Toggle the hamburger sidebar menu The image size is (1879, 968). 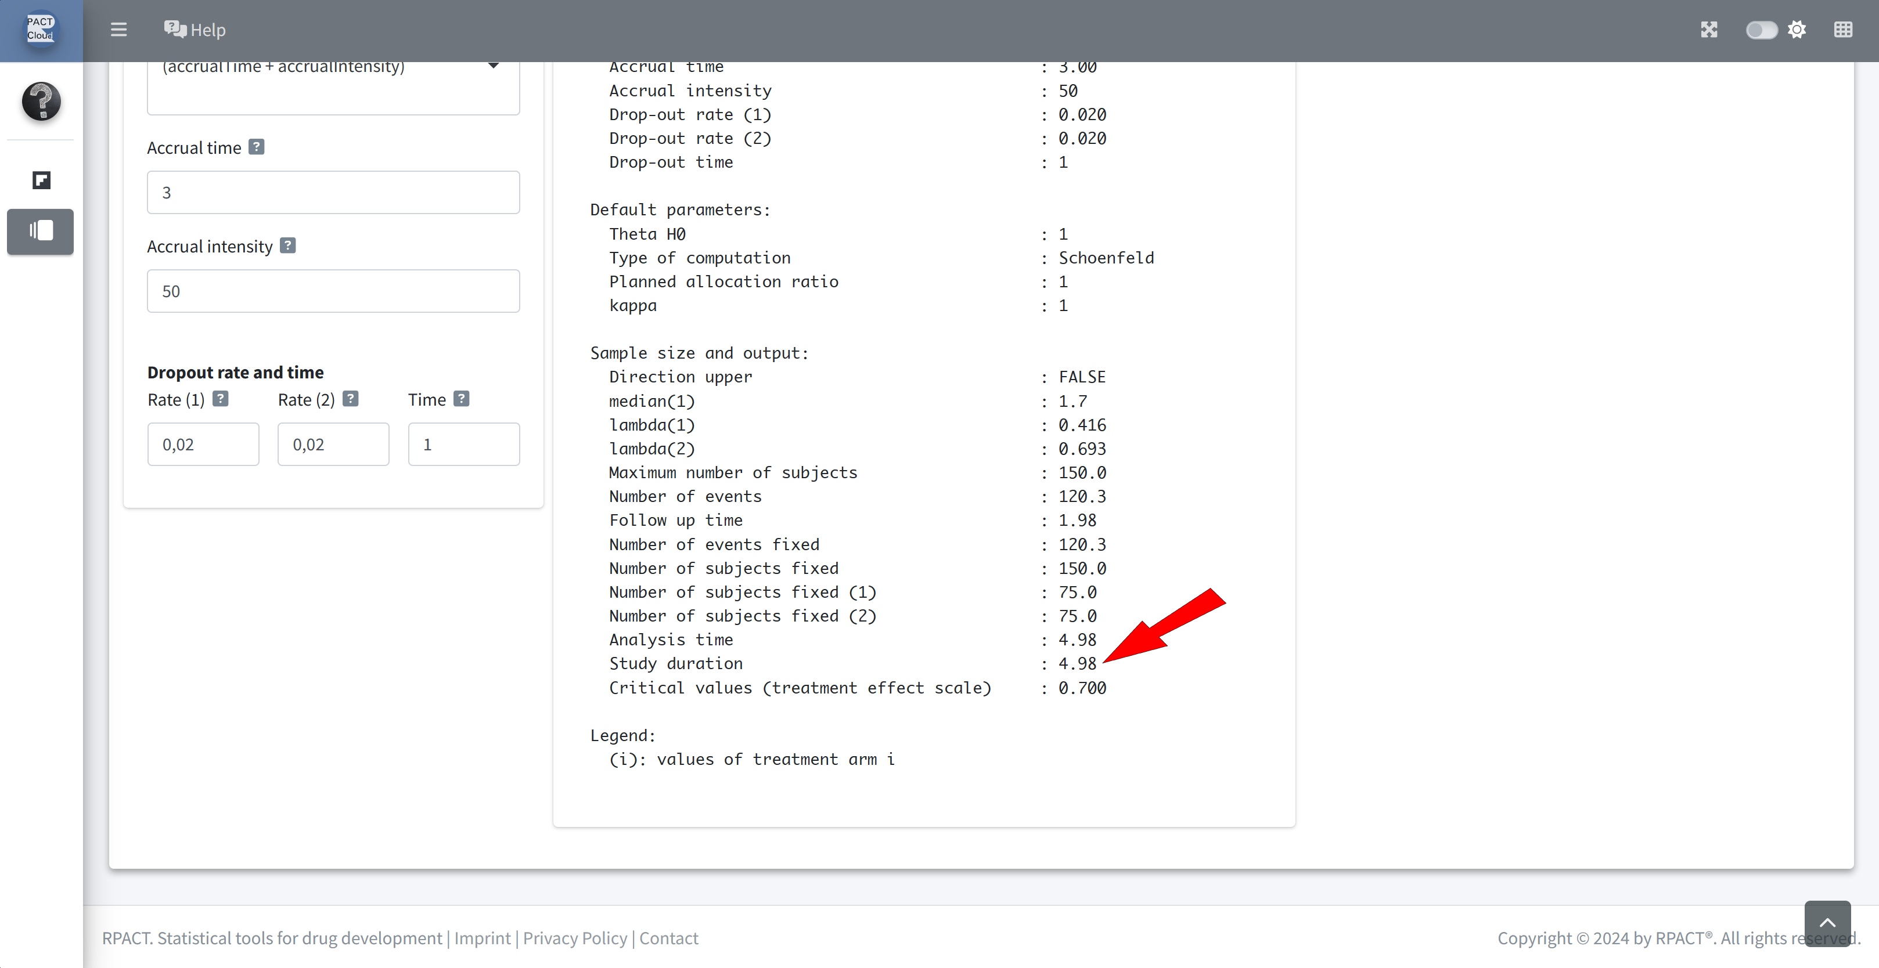[118, 30]
